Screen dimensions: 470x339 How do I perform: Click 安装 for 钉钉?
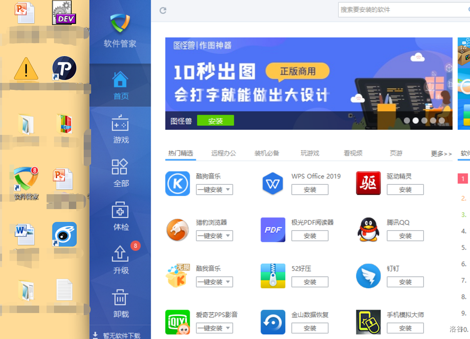tap(405, 282)
